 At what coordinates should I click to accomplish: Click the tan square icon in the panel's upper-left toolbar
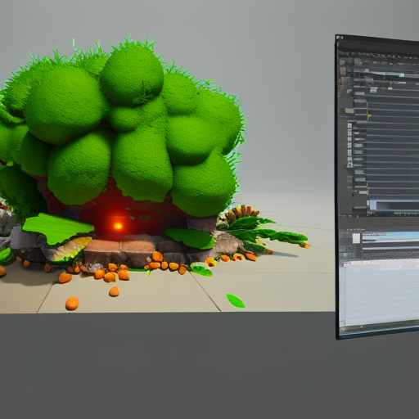click(x=342, y=71)
